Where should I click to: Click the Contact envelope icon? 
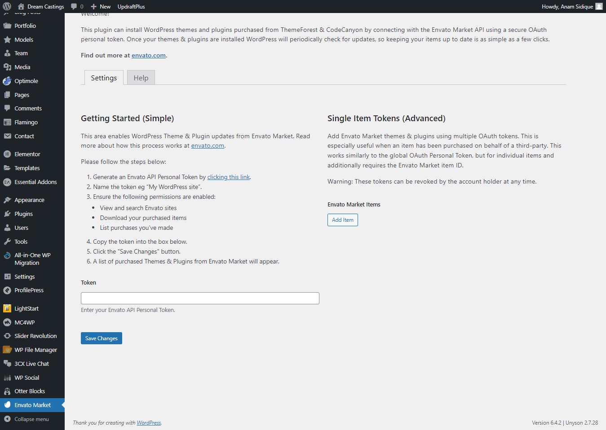pos(7,136)
